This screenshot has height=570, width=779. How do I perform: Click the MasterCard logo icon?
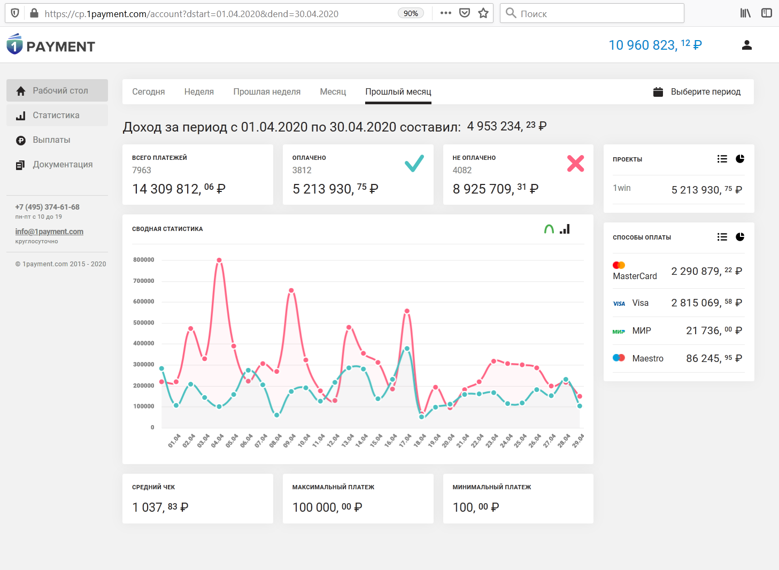[x=619, y=265]
